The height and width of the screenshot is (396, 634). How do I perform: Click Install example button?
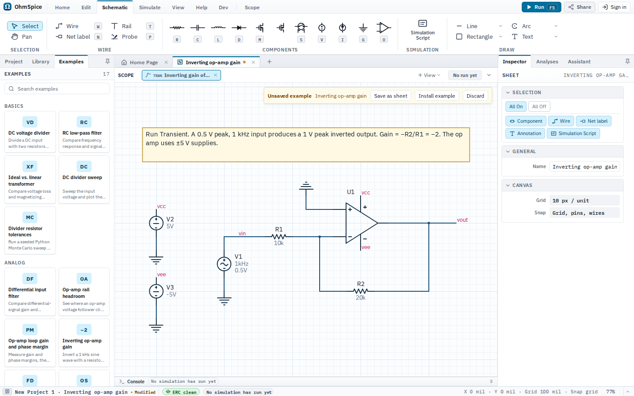437,96
